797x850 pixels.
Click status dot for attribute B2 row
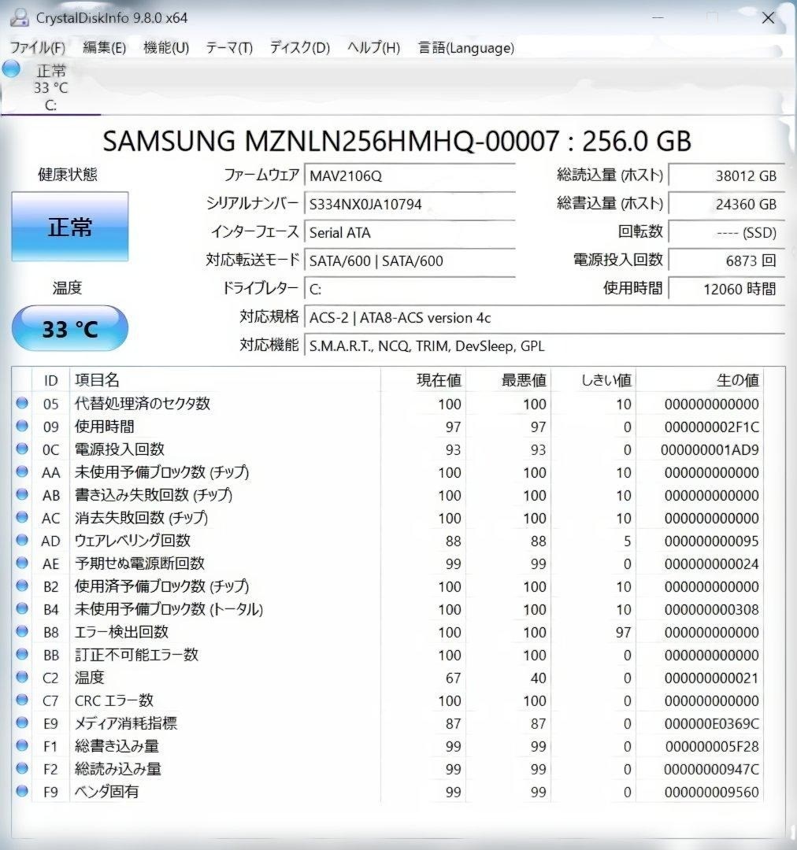[22, 586]
